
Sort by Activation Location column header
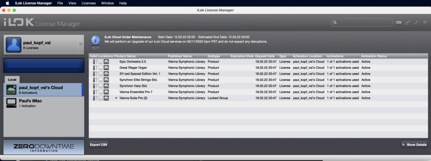[x=307, y=56]
